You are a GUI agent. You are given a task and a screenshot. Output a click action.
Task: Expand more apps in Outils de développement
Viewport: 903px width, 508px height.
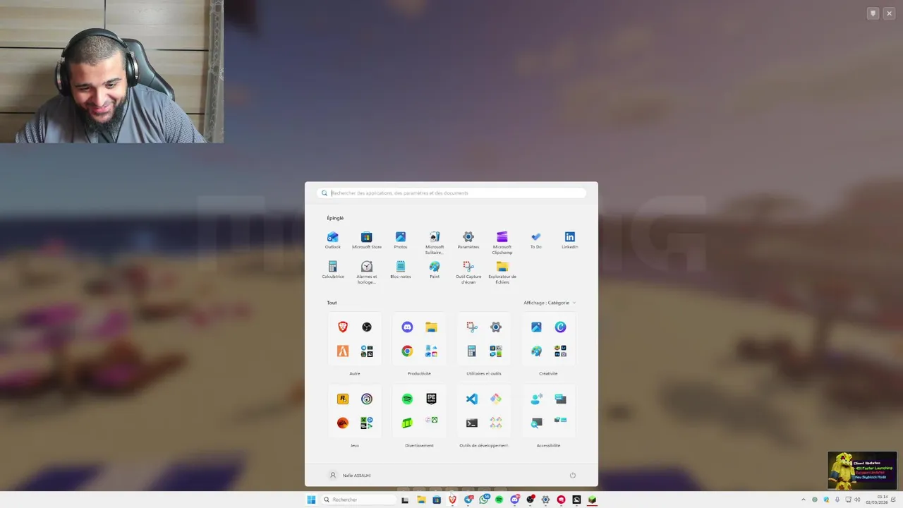(x=496, y=423)
